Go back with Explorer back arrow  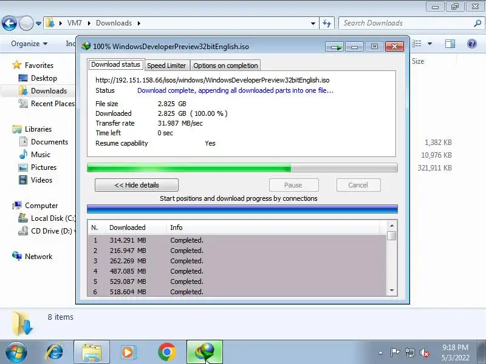pos(9,23)
